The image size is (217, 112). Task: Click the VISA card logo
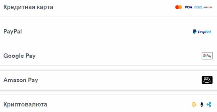188,7
